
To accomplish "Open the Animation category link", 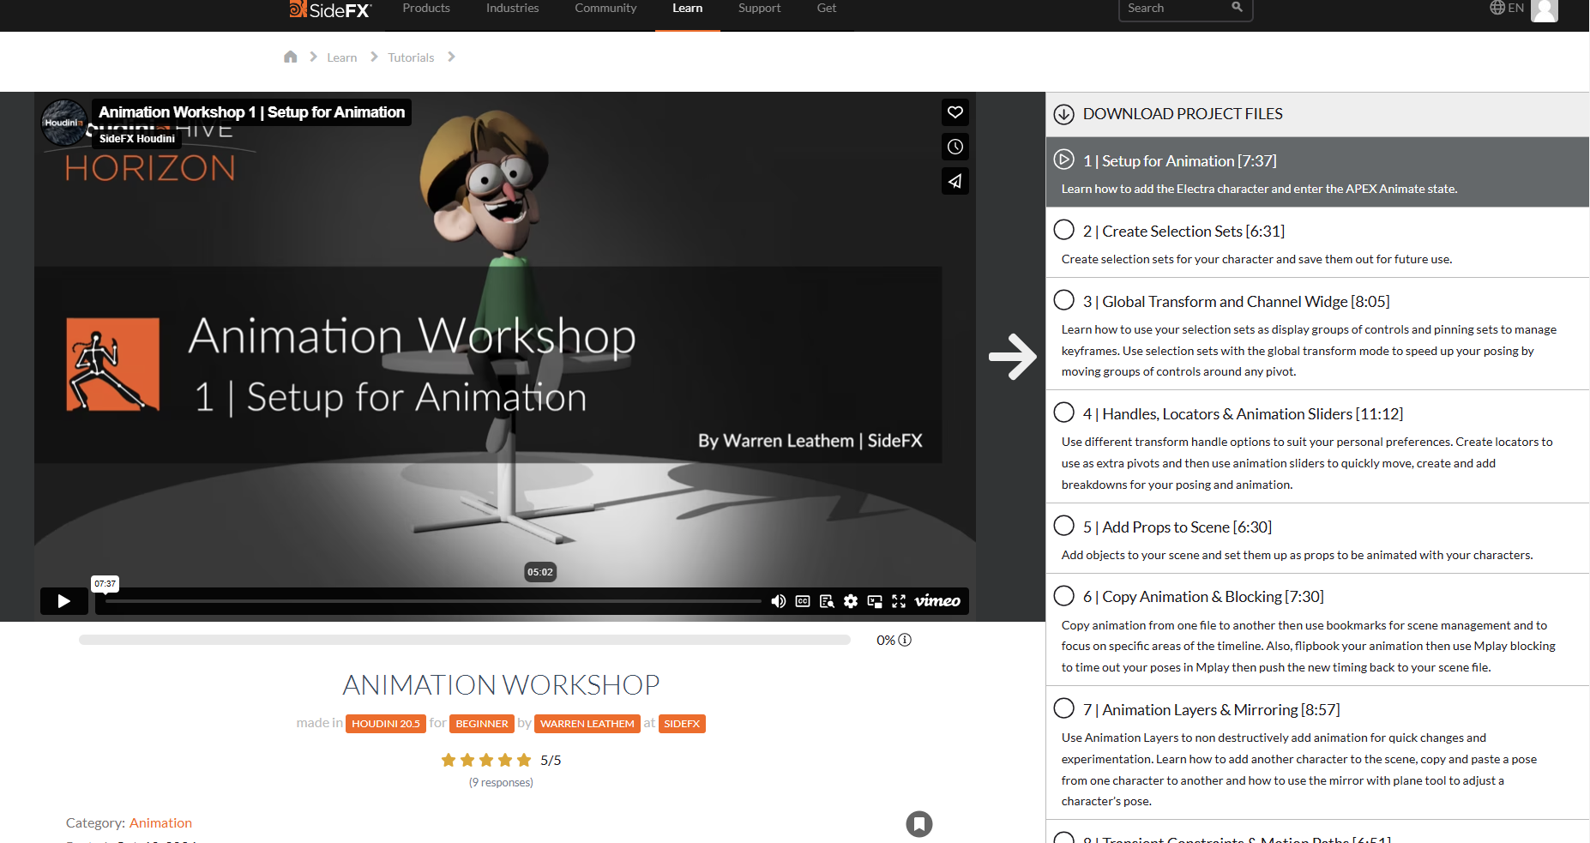I will click(160, 823).
